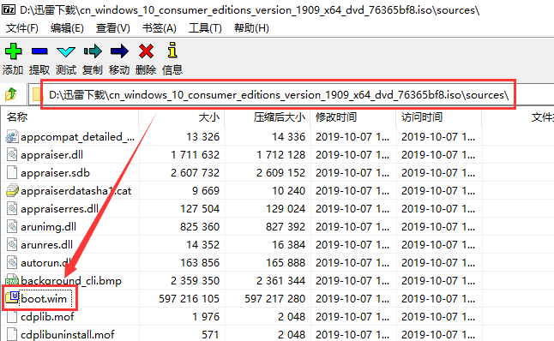The height and width of the screenshot is (341, 554).
Task: Click size value 1 711 632
Action: tap(195, 154)
